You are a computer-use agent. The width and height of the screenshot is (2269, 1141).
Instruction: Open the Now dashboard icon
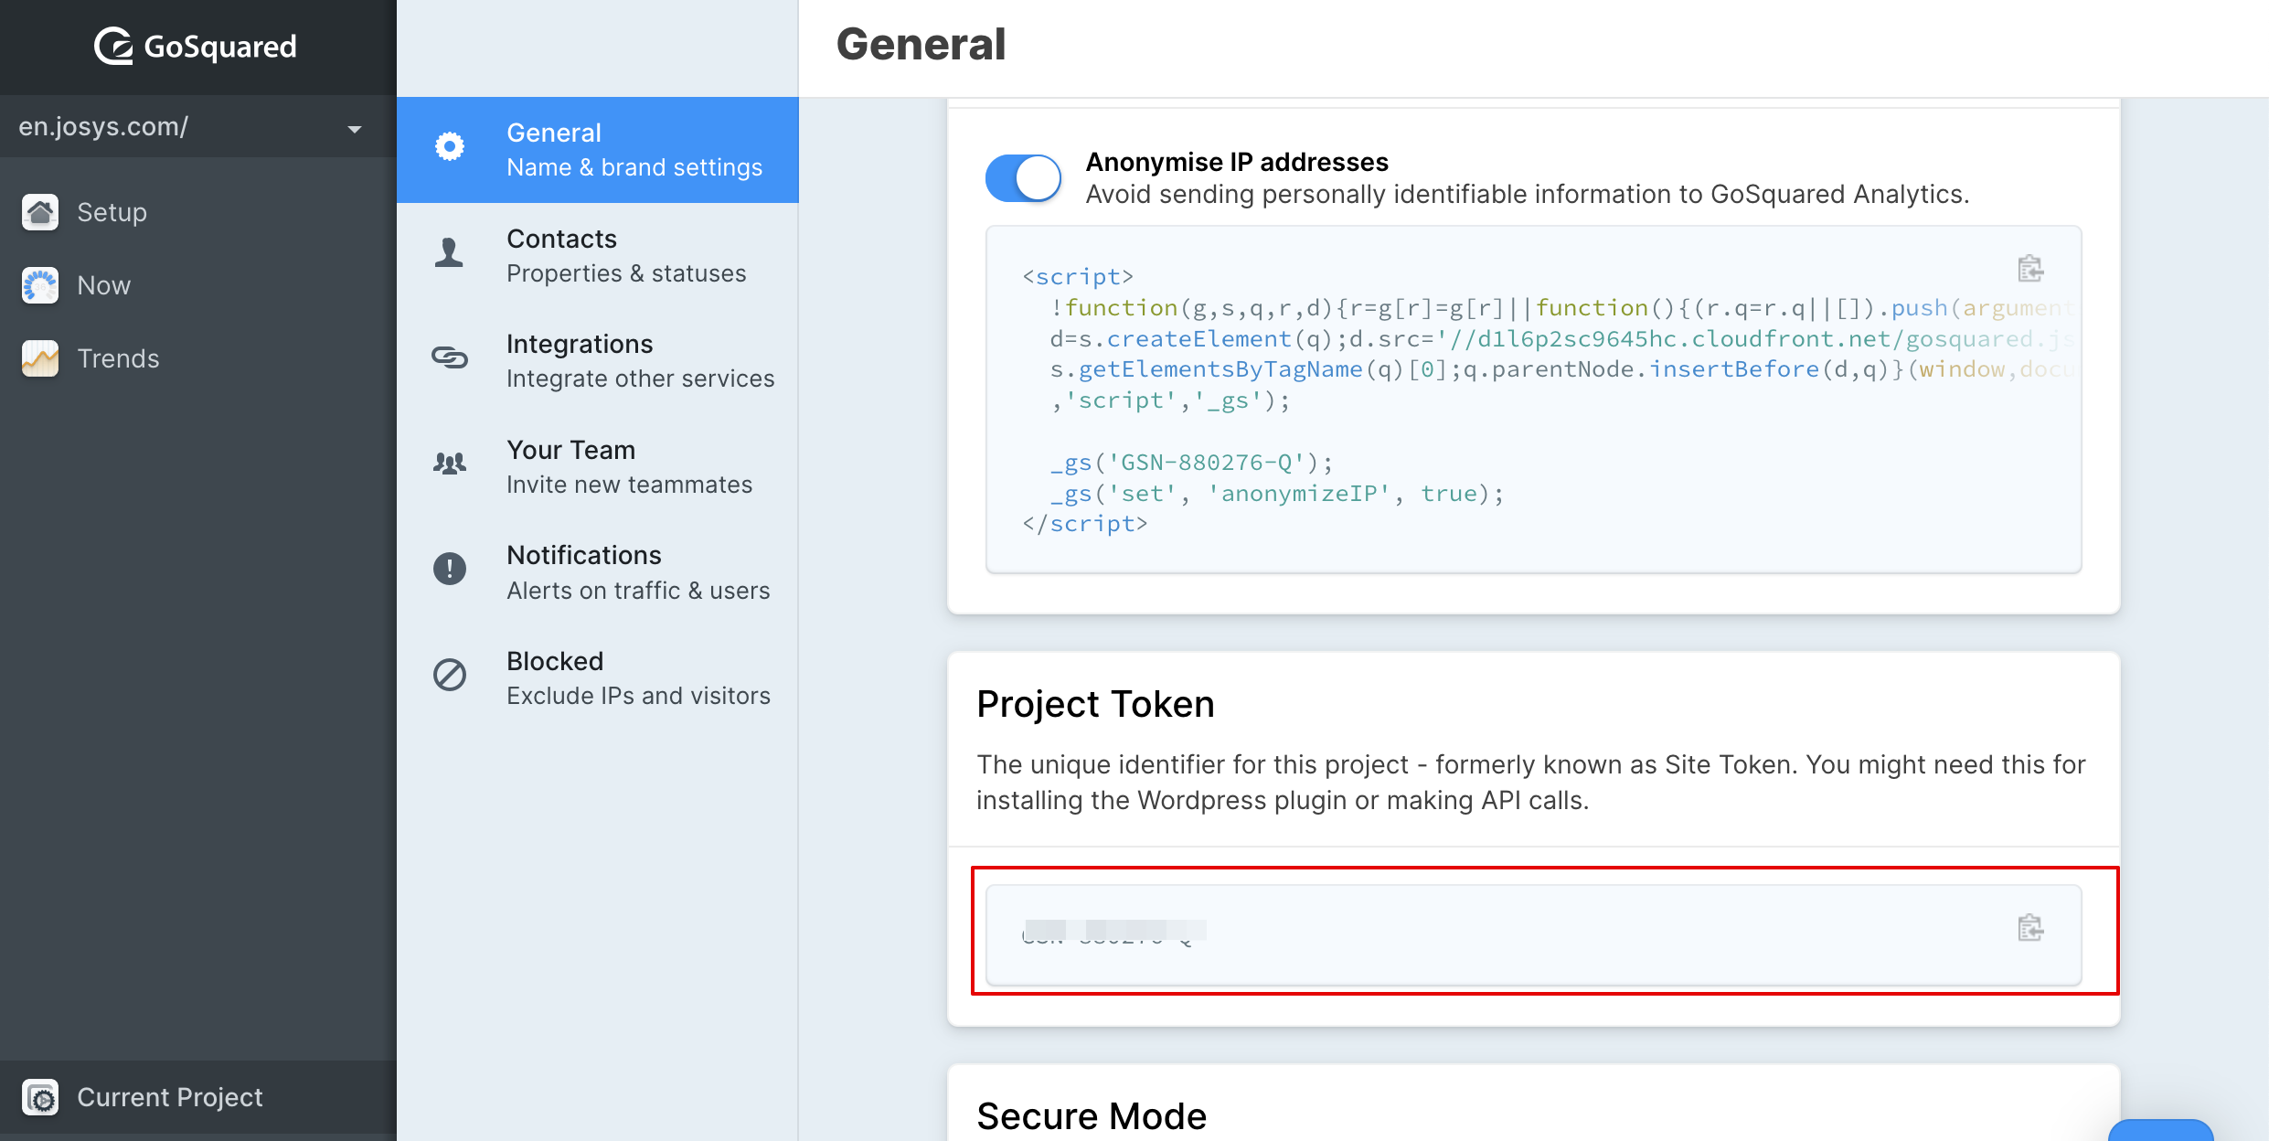click(40, 285)
